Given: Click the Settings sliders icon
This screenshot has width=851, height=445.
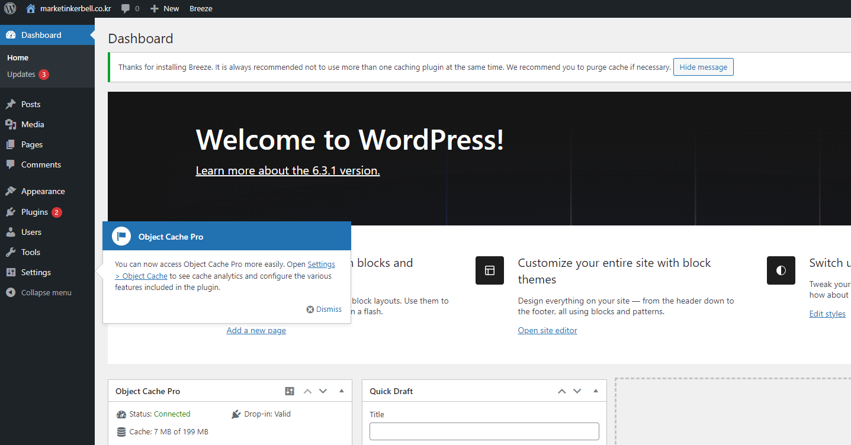Looking at the screenshot, I should (x=11, y=272).
